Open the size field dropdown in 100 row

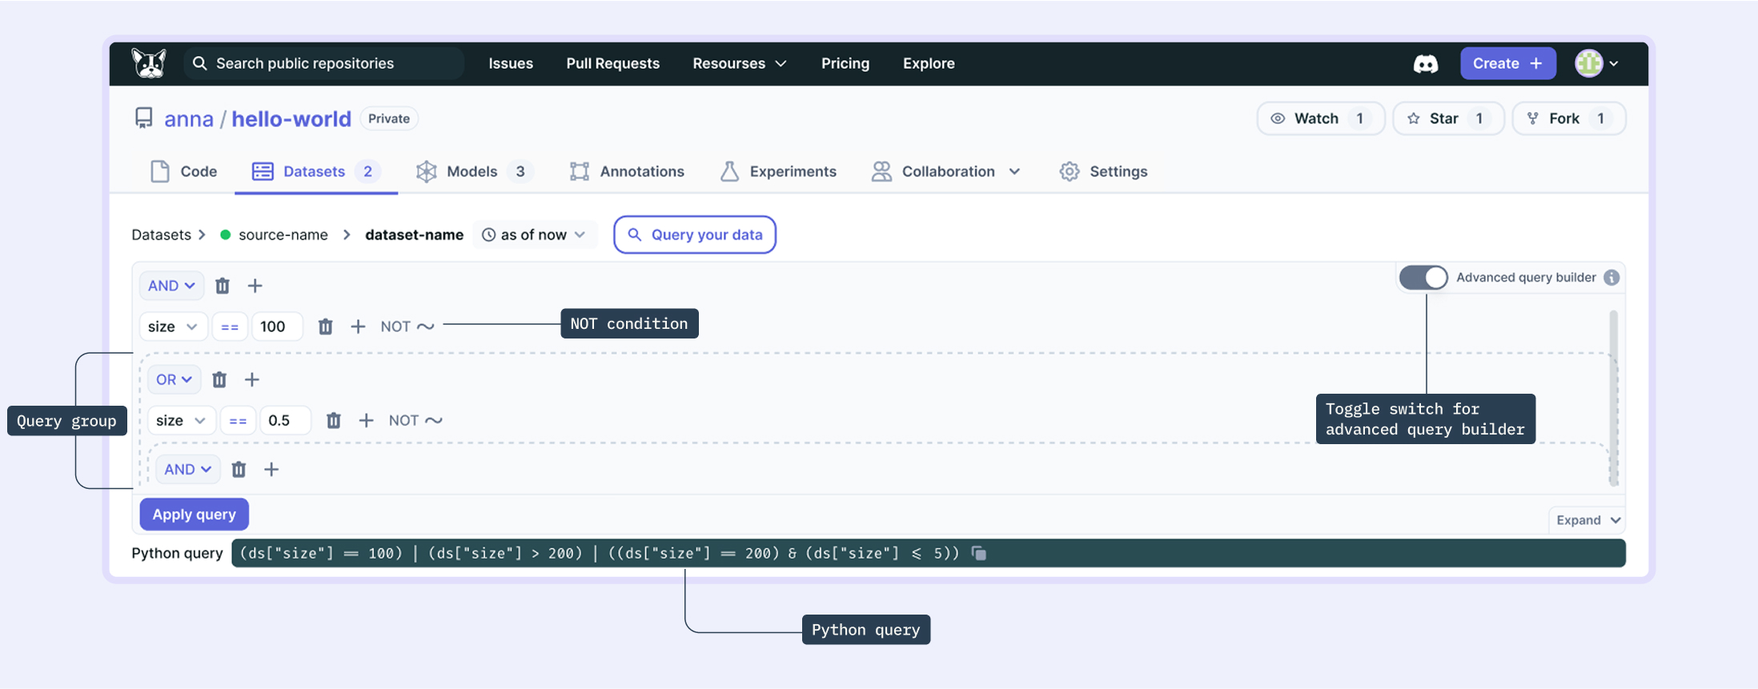(173, 326)
